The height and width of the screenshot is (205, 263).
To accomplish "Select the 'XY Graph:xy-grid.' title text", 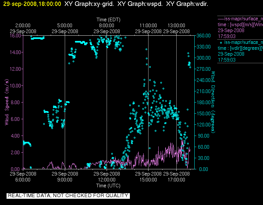I will 89,4.
